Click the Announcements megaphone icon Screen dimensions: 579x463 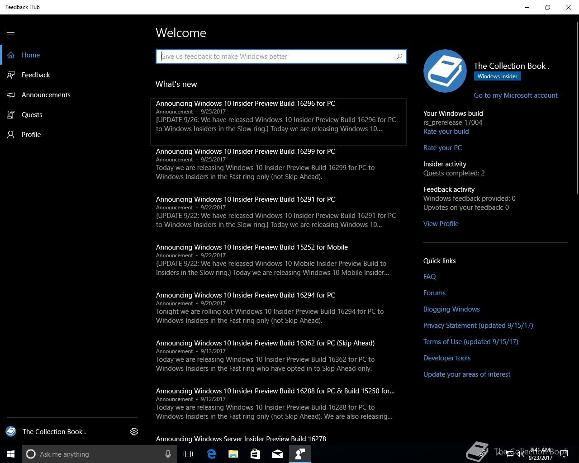click(x=11, y=95)
